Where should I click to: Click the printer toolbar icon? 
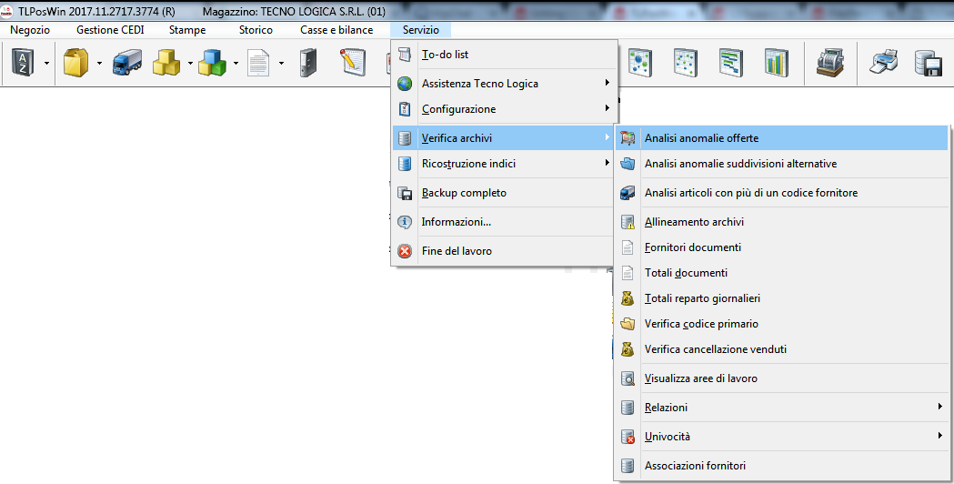tap(885, 63)
